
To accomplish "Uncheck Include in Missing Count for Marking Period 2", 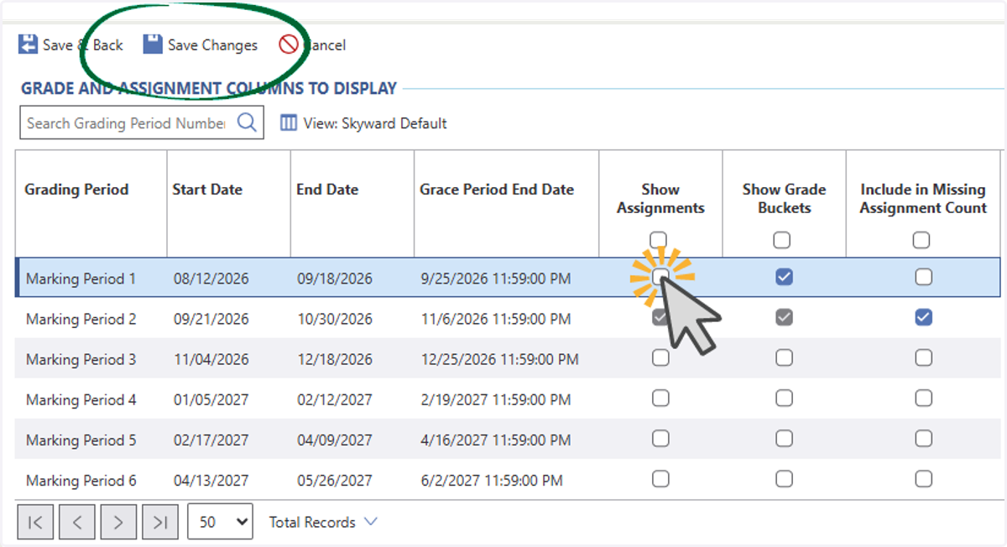I will (x=924, y=317).
